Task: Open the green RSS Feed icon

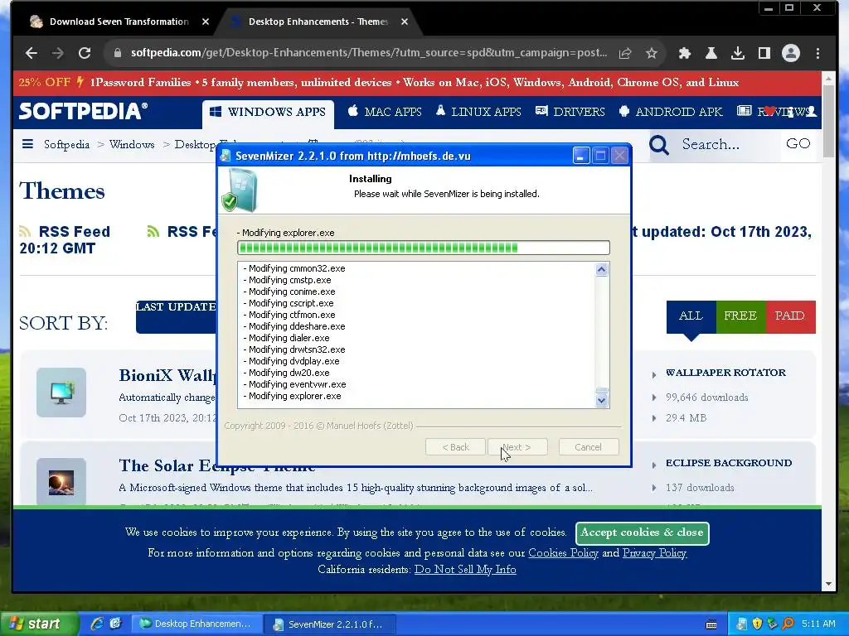Action: [x=153, y=232]
